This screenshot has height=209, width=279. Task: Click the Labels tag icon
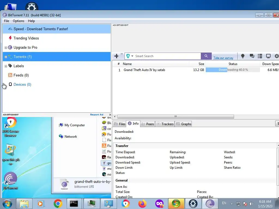[x=10, y=66]
